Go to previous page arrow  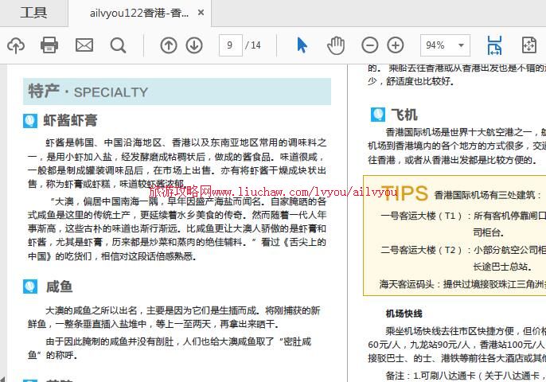click(x=168, y=45)
